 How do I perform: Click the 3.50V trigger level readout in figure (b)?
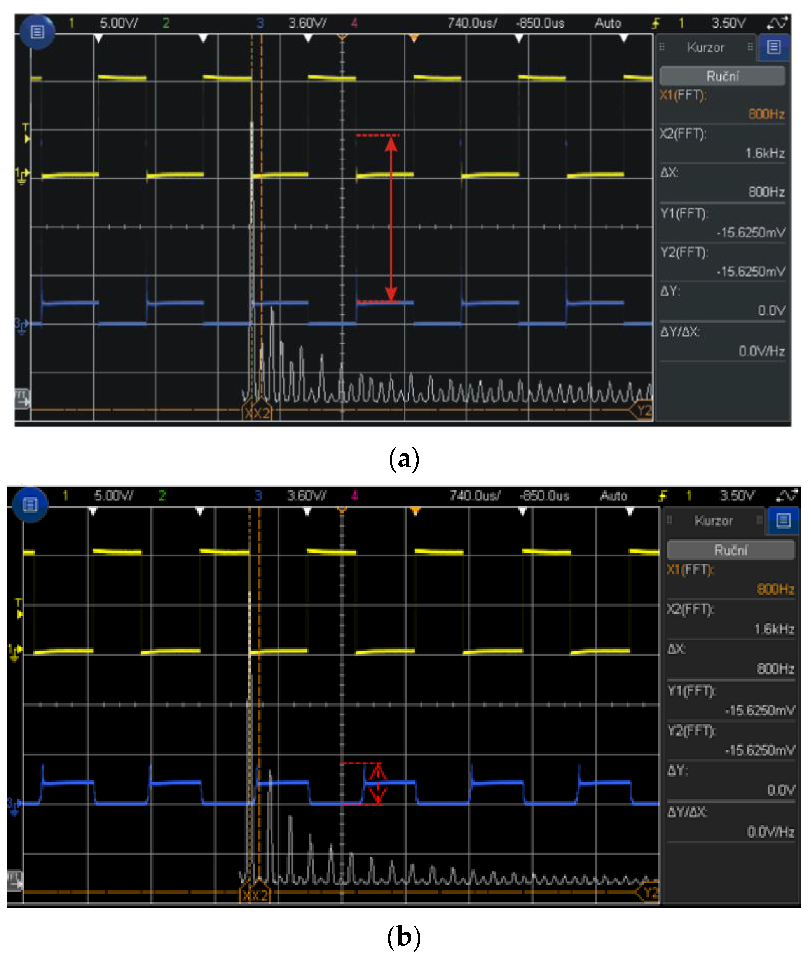(x=737, y=495)
